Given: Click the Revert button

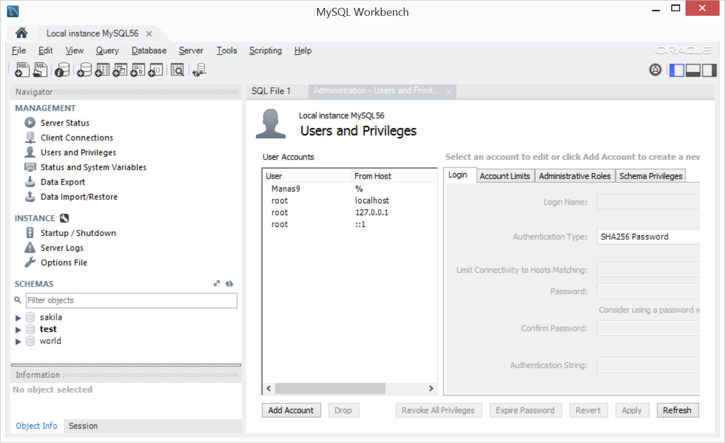Looking at the screenshot, I should pyautogui.click(x=588, y=411).
